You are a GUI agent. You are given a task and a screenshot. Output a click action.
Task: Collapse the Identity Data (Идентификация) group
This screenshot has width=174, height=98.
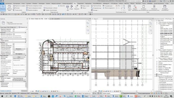click(26, 55)
